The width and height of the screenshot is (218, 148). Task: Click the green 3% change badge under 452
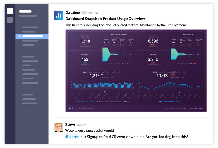(x=85, y=63)
